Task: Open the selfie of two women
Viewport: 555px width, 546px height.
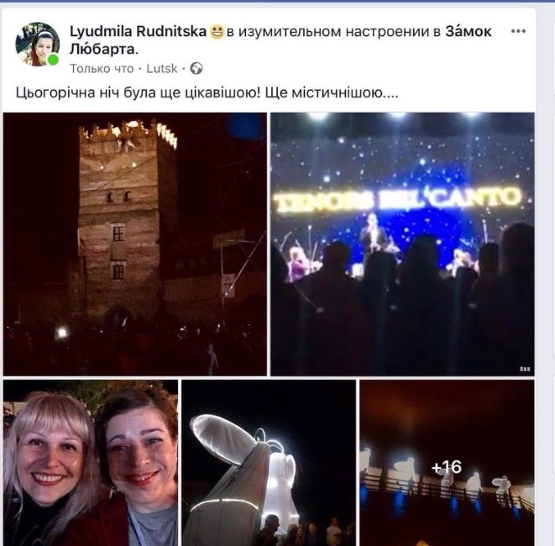Action: tap(91, 463)
